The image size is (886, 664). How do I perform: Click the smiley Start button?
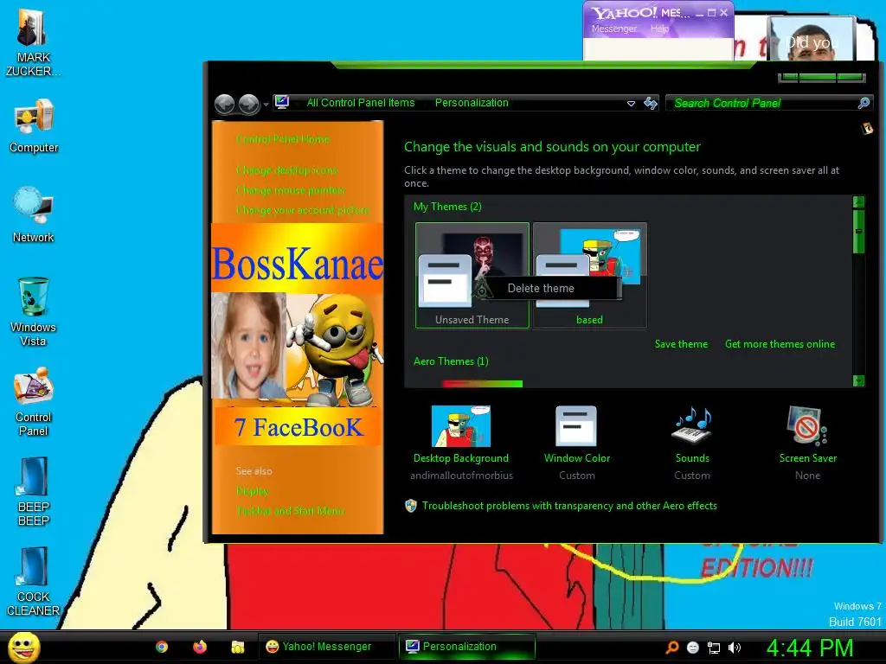pyautogui.click(x=24, y=647)
